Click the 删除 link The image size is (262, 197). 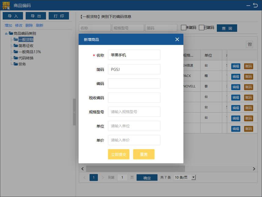coord(29,25)
